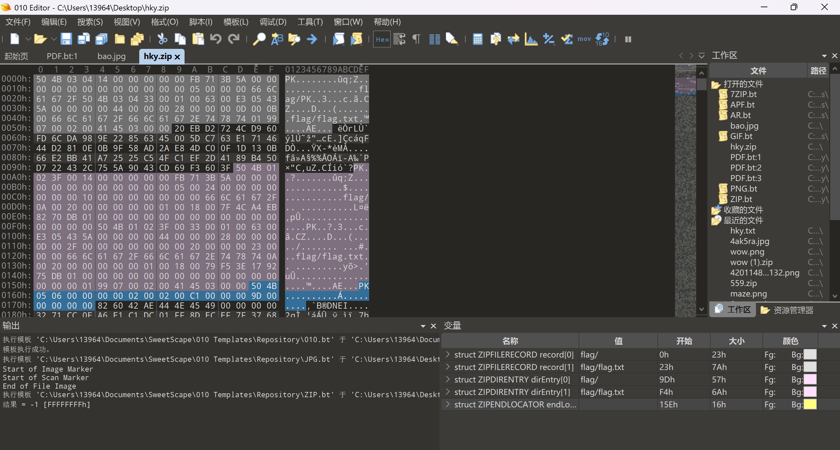This screenshot has height=450, width=840.
Task: Expand struct ZIPFILERECORD record[1] row
Action: 447,367
